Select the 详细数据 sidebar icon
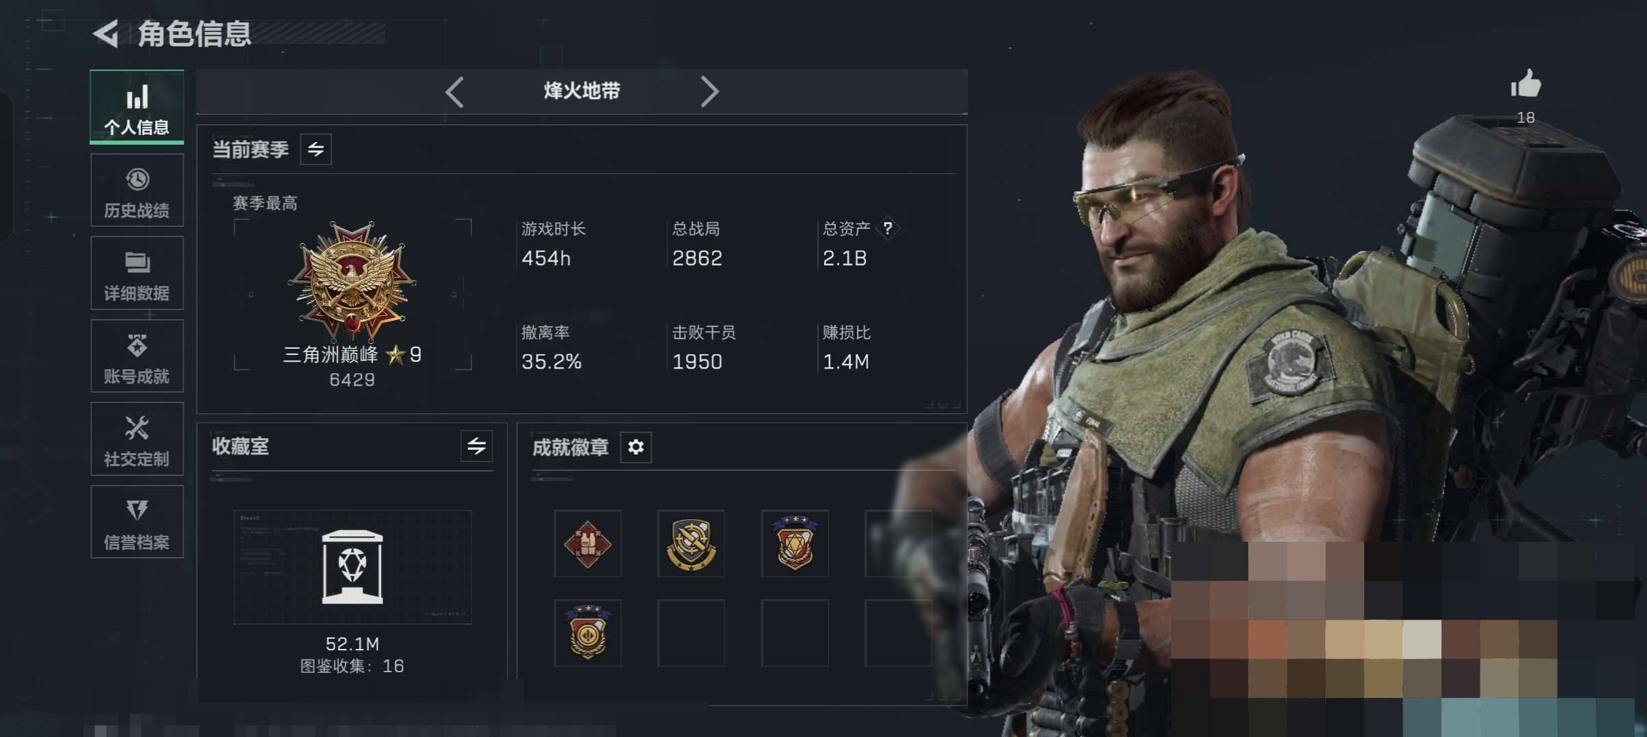This screenshot has height=737, width=1647. [137, 273]
